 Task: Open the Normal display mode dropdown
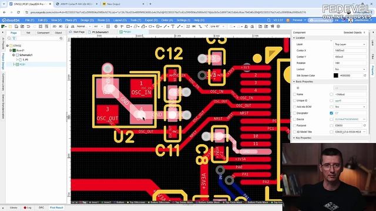83,26
